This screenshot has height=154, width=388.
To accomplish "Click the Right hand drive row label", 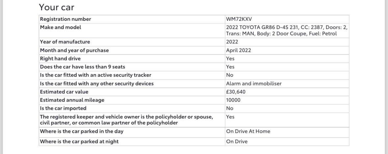I will 60,59.
